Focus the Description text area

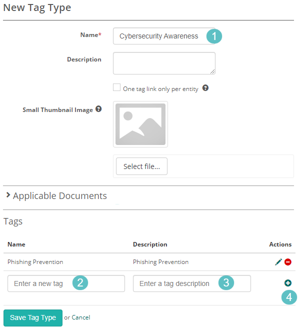coord(164,63)
